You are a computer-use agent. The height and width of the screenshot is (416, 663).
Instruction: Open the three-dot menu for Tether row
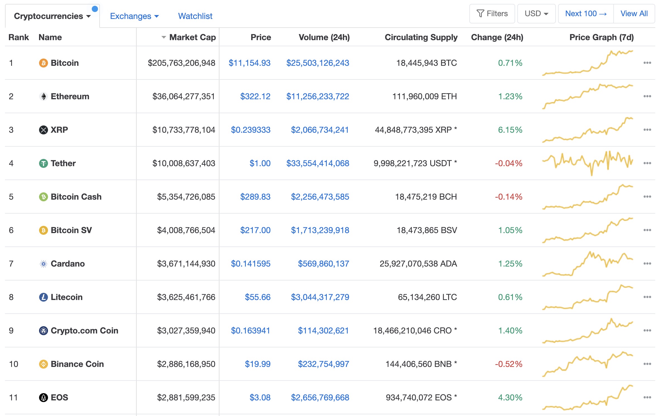tap(647, 163)
